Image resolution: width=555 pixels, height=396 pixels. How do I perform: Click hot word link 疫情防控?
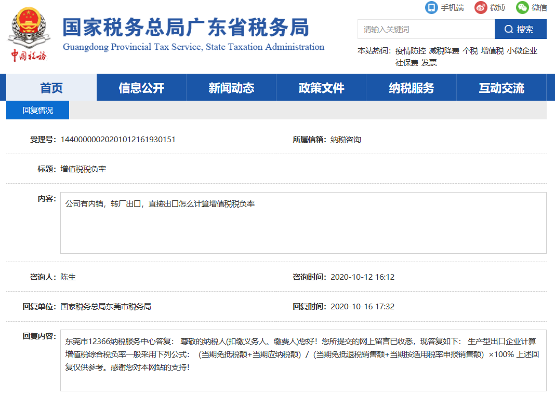tap(411, 51)
